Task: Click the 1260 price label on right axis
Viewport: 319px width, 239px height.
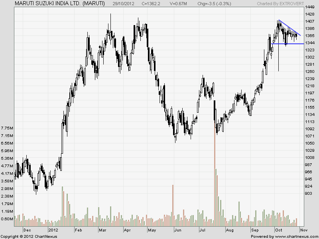Action: coord(309,71)
